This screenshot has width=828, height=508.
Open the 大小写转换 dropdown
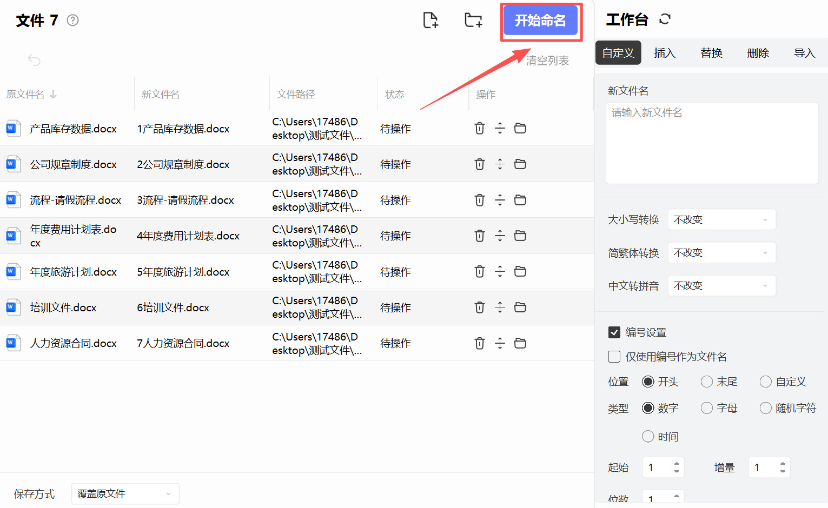(722, 219)
